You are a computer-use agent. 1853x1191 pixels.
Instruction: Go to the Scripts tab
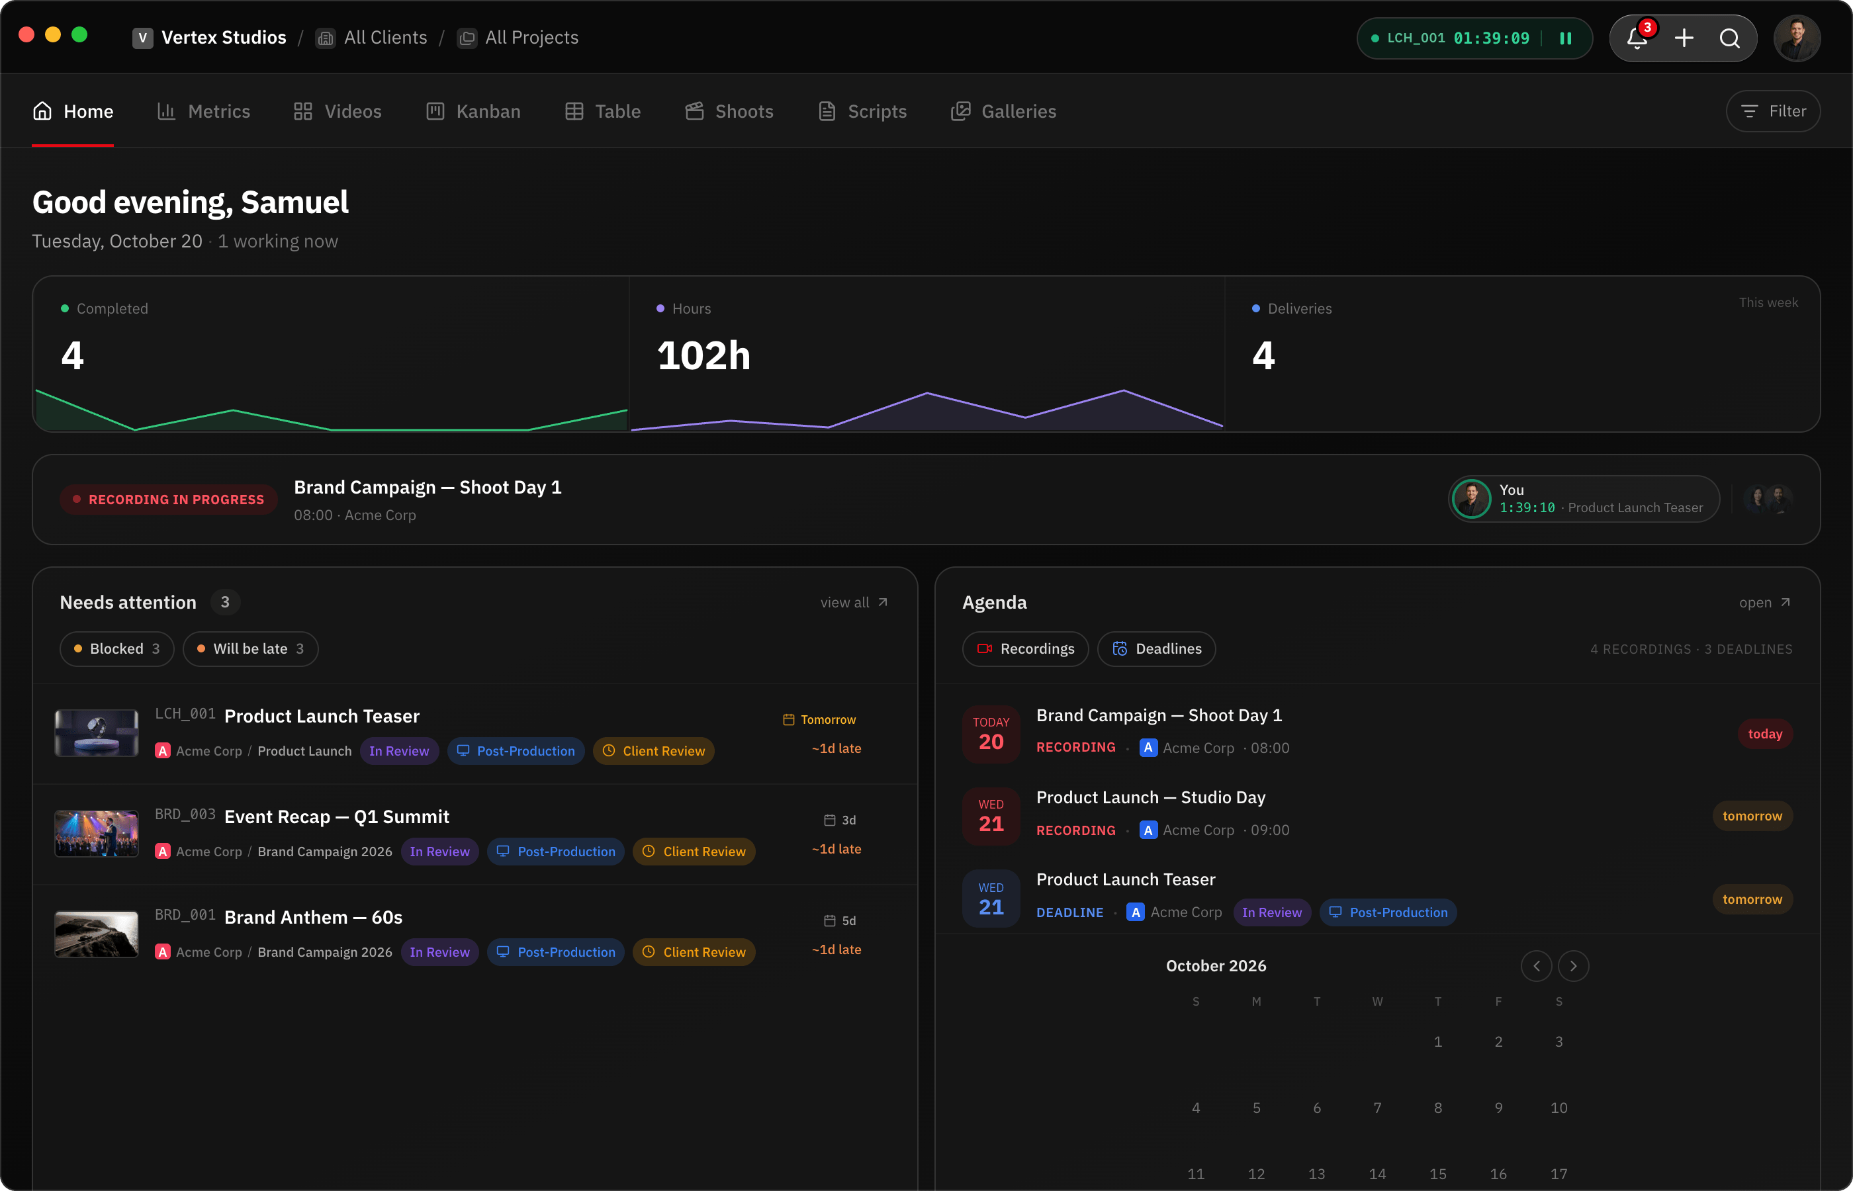click(862, 111)
